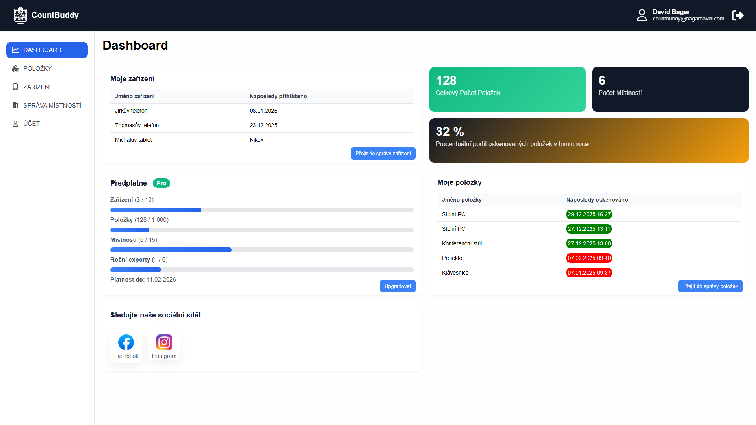756x425 pixels.
Task: Open Účet using the person icon
Action: [x=15, y=123]
